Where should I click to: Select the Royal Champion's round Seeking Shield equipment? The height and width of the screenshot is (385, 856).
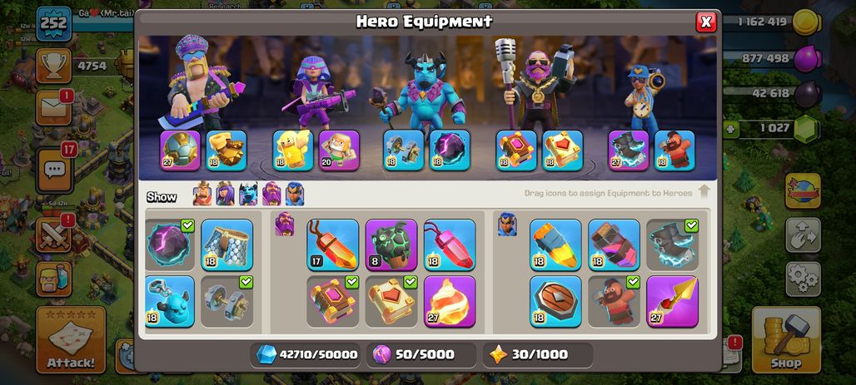click(x=555, y=301)
